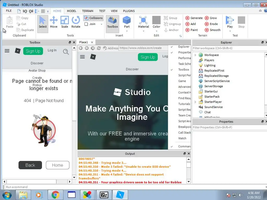Click the Add terrain tool
The image size is (267, 200).
(191, 24)
